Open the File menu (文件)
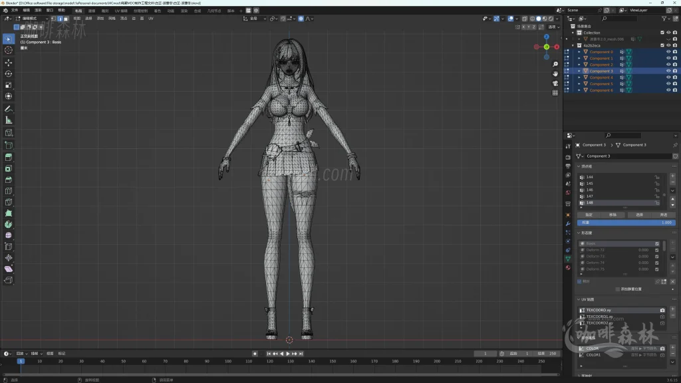 15,11
